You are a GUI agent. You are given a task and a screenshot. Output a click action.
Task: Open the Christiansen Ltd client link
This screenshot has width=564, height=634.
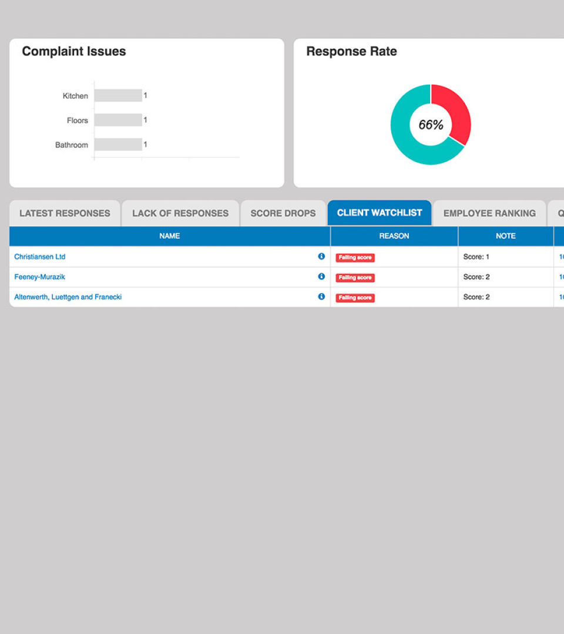pyautogui.click(x=39, y=257)
